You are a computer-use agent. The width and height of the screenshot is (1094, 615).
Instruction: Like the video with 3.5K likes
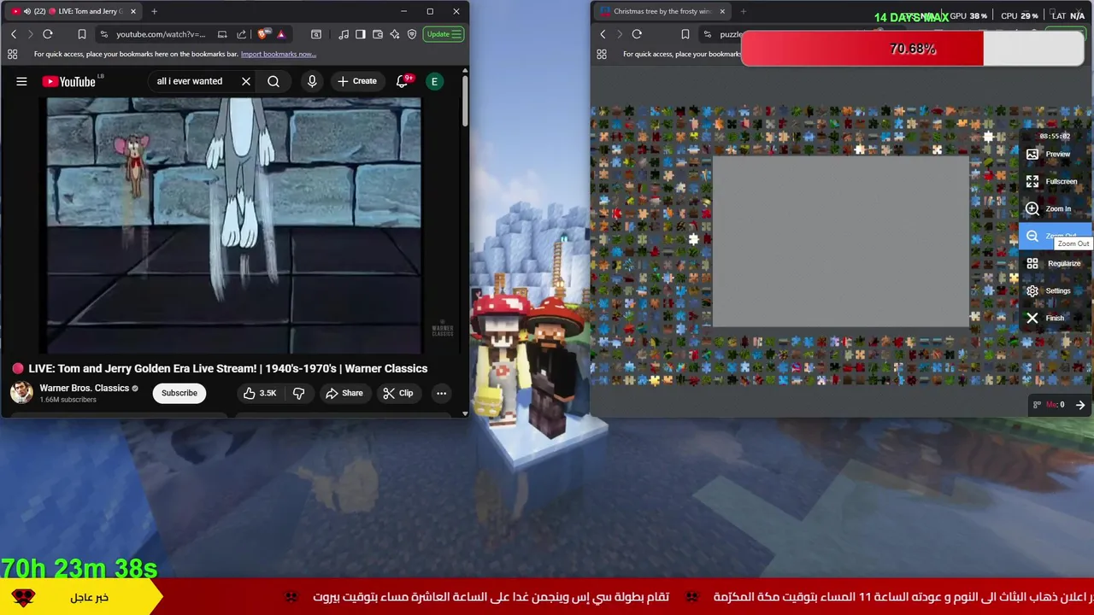tap(260, 393)
